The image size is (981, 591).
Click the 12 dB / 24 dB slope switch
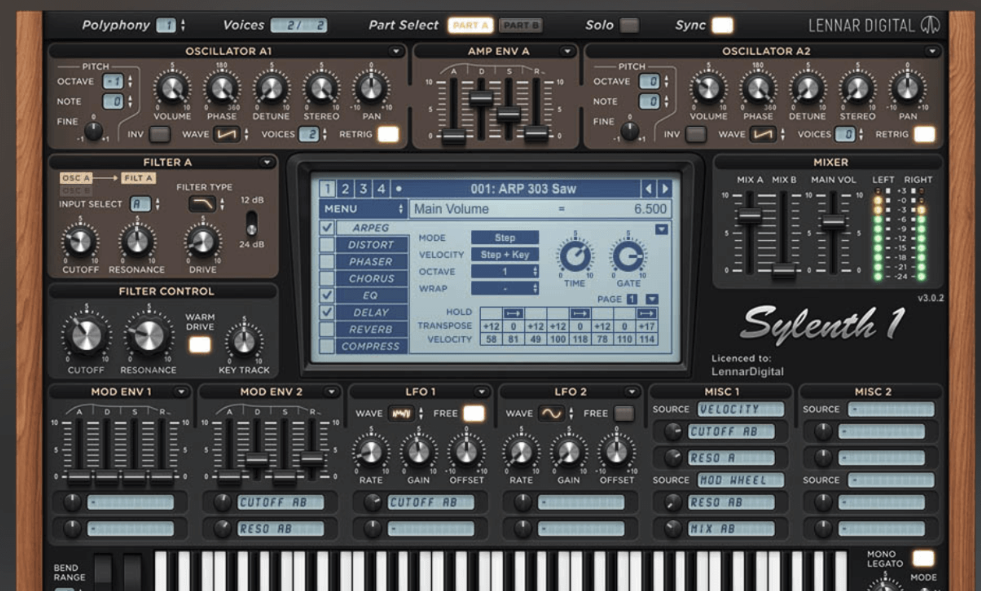[x=252, y=223]
